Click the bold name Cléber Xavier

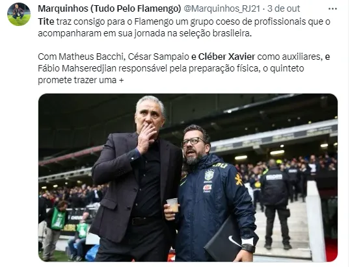(226, 57)
